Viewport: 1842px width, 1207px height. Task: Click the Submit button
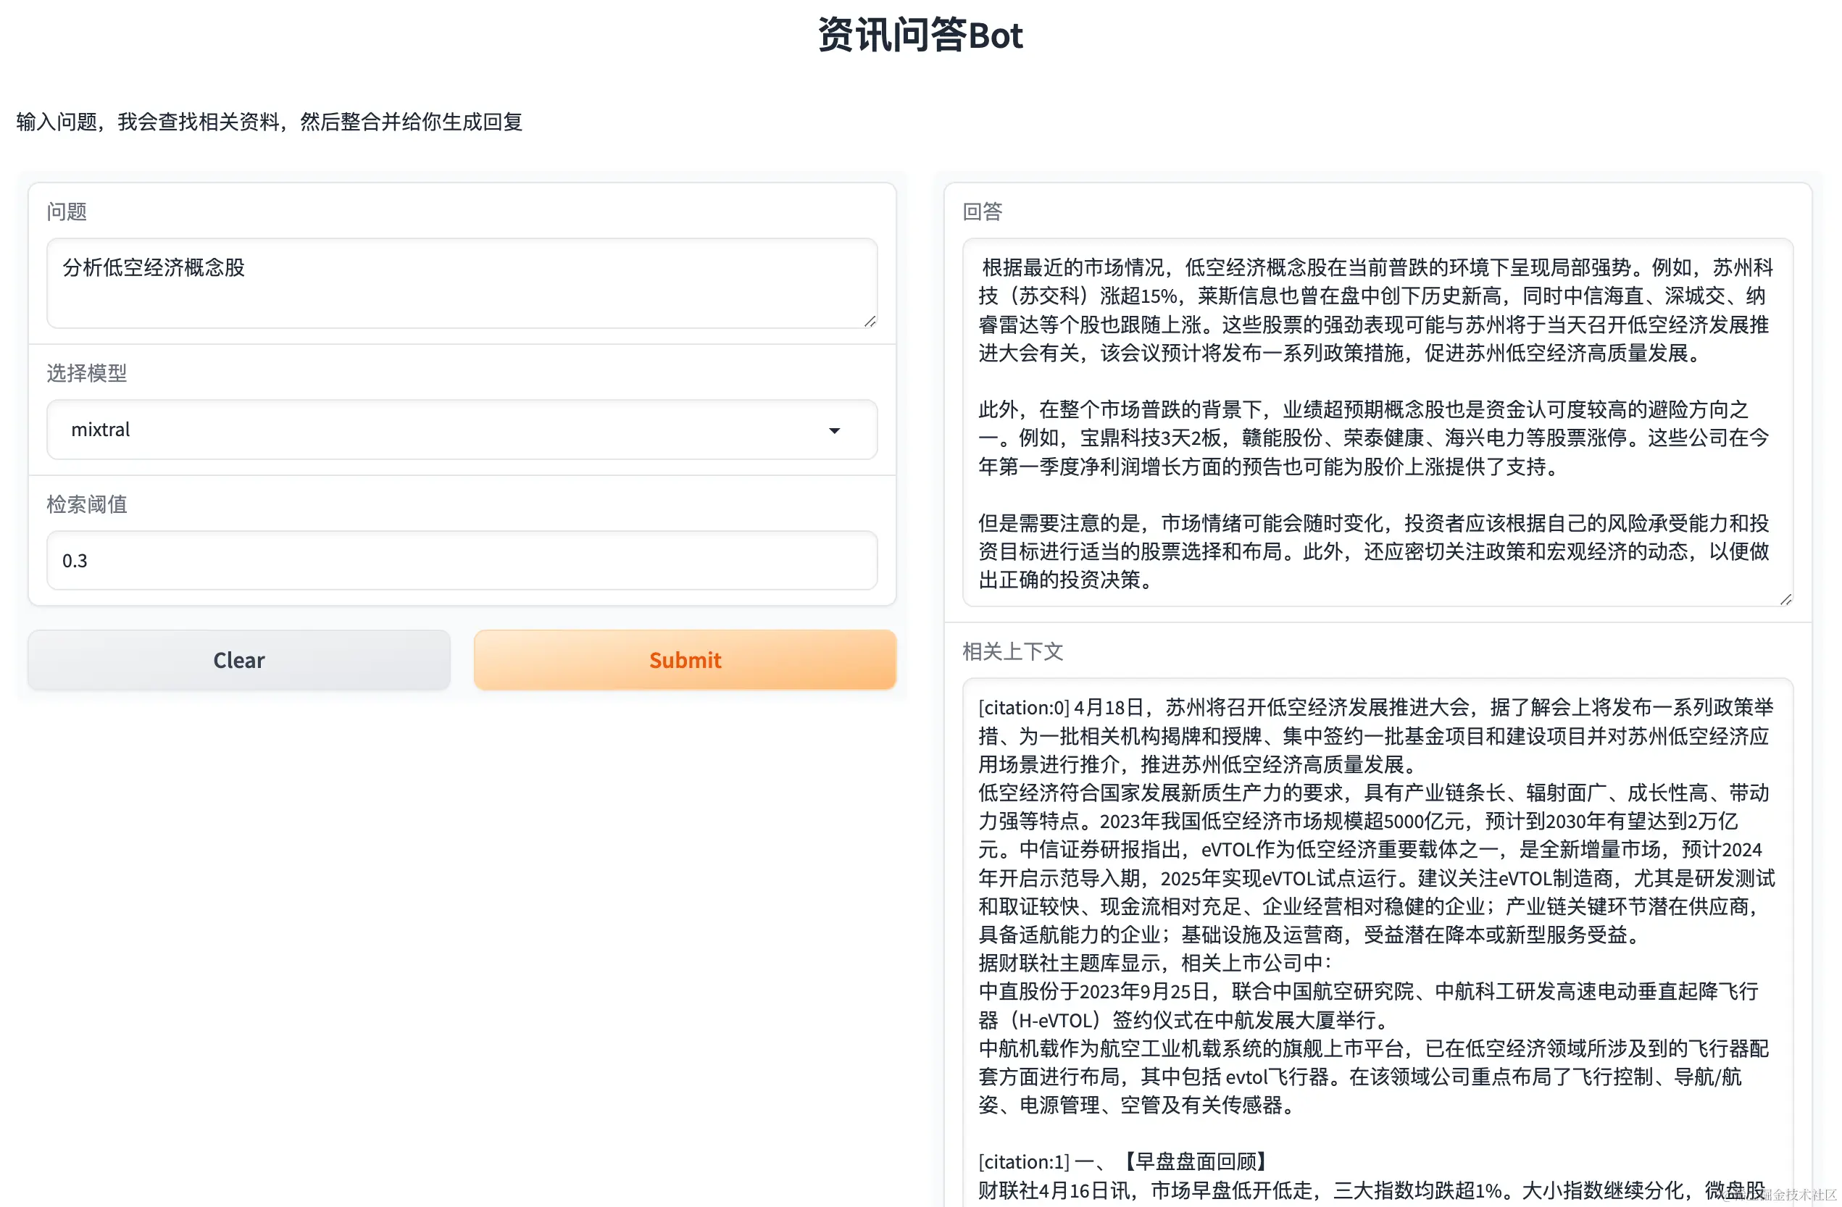[684, 659]
